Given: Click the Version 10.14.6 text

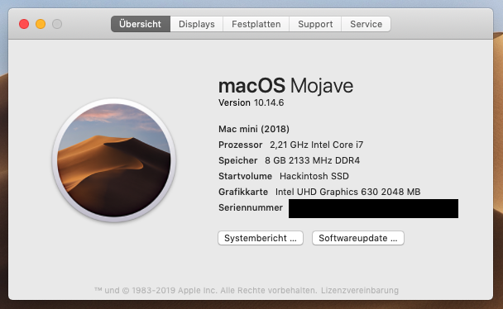Looking at the screenshot, I should [251, 102].
